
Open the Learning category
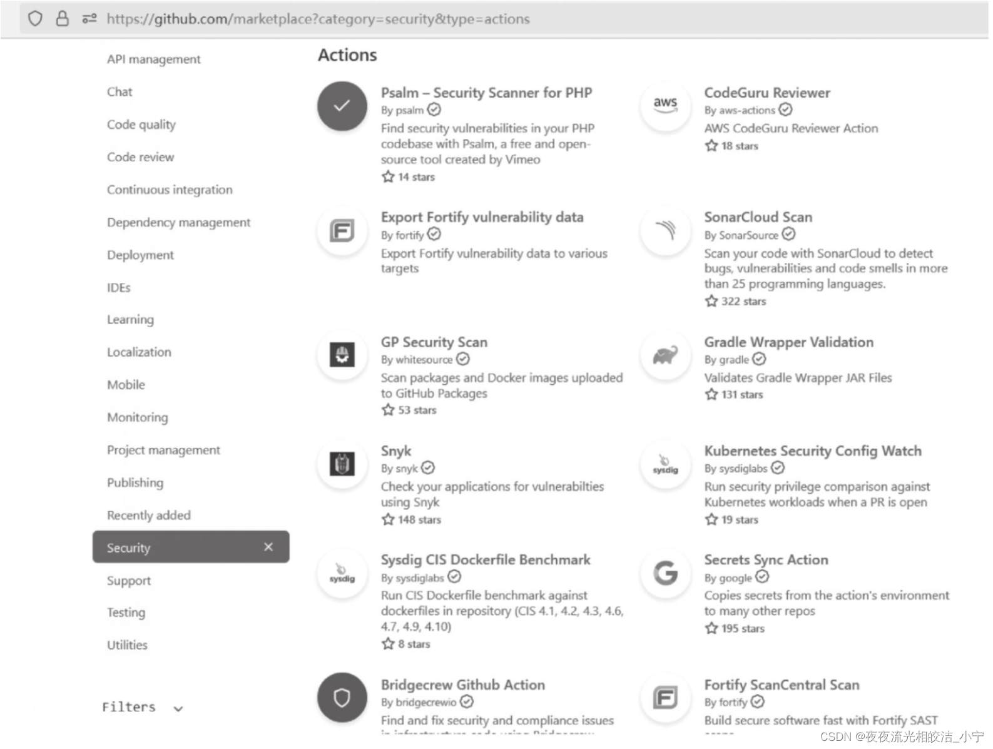coord(130,320)
